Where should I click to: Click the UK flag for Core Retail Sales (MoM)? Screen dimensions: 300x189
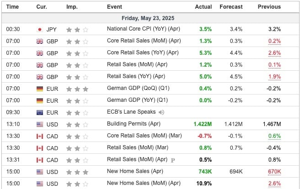point(40,42)
